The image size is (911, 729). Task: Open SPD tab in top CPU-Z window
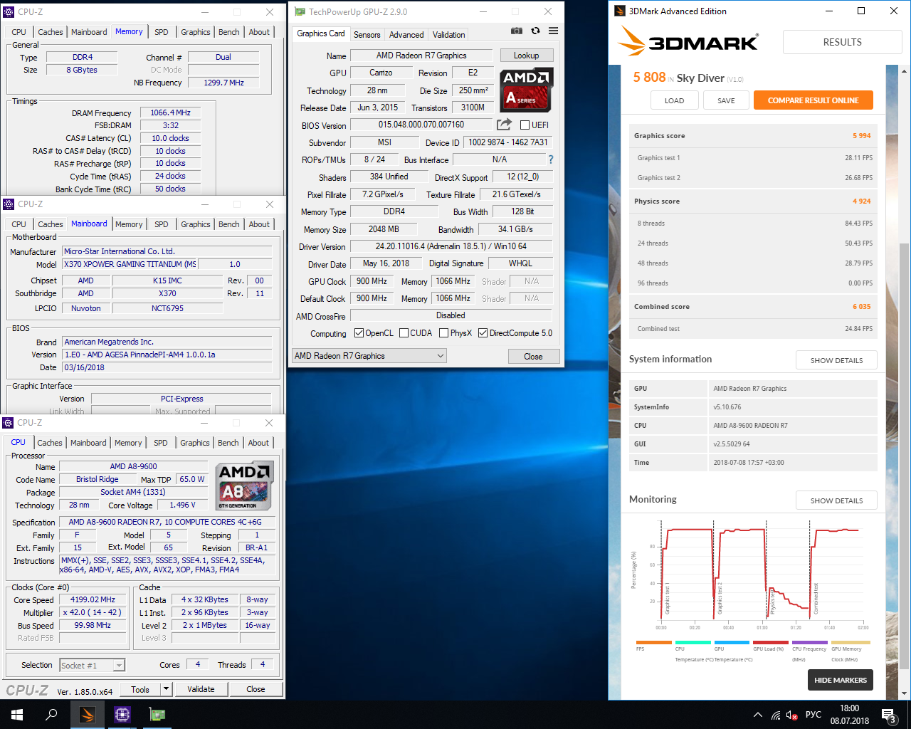click(162, 32)
